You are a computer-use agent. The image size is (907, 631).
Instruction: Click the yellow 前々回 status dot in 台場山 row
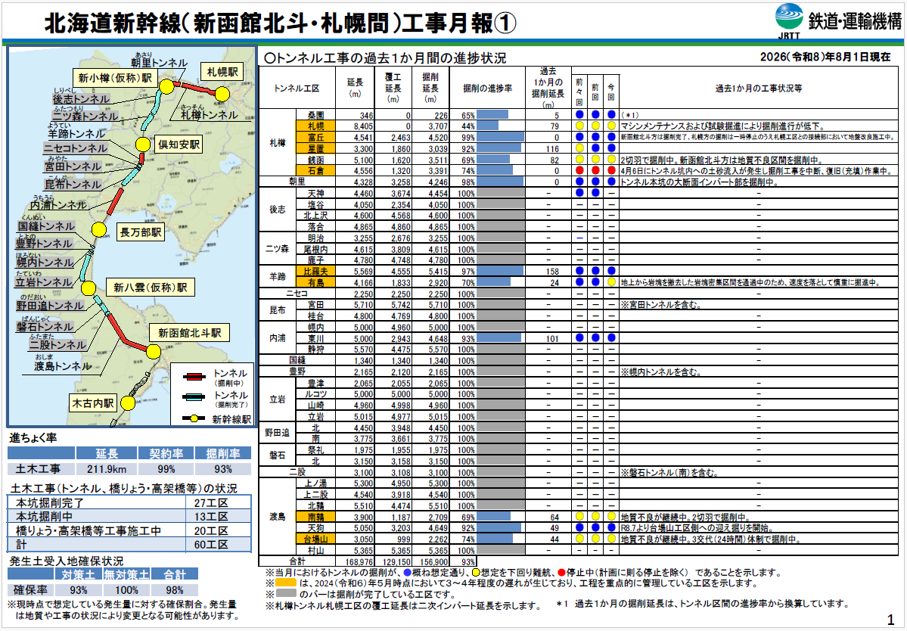click(579, 539)
